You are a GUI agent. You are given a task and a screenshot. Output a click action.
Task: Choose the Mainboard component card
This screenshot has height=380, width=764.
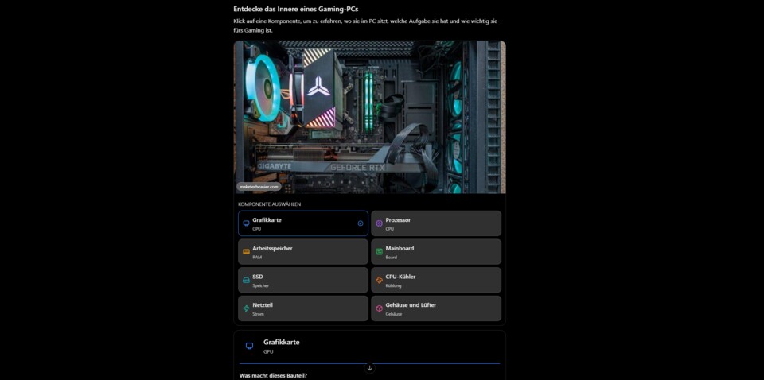[x=436, y=251]
